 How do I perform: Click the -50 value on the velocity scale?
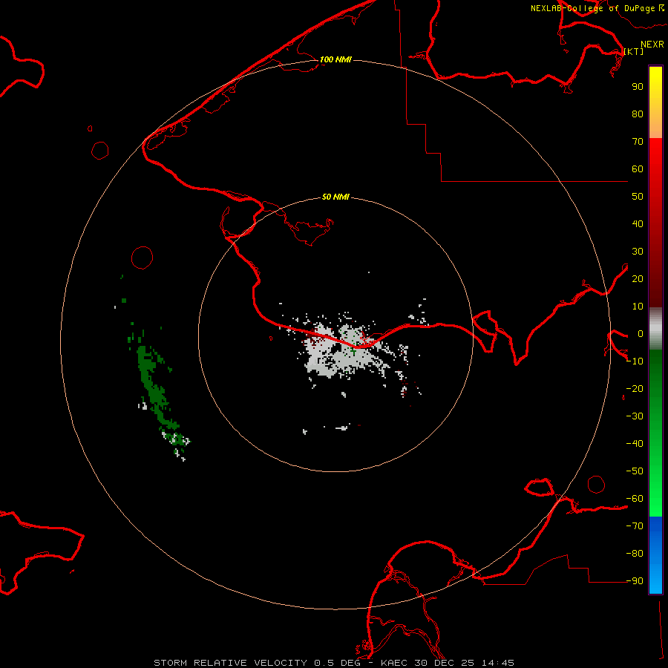click(x=635, y=471)
